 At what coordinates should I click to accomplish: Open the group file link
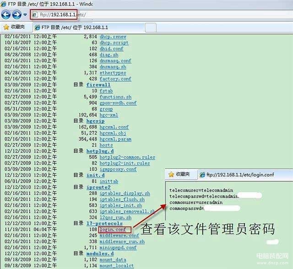pos(106,109)
